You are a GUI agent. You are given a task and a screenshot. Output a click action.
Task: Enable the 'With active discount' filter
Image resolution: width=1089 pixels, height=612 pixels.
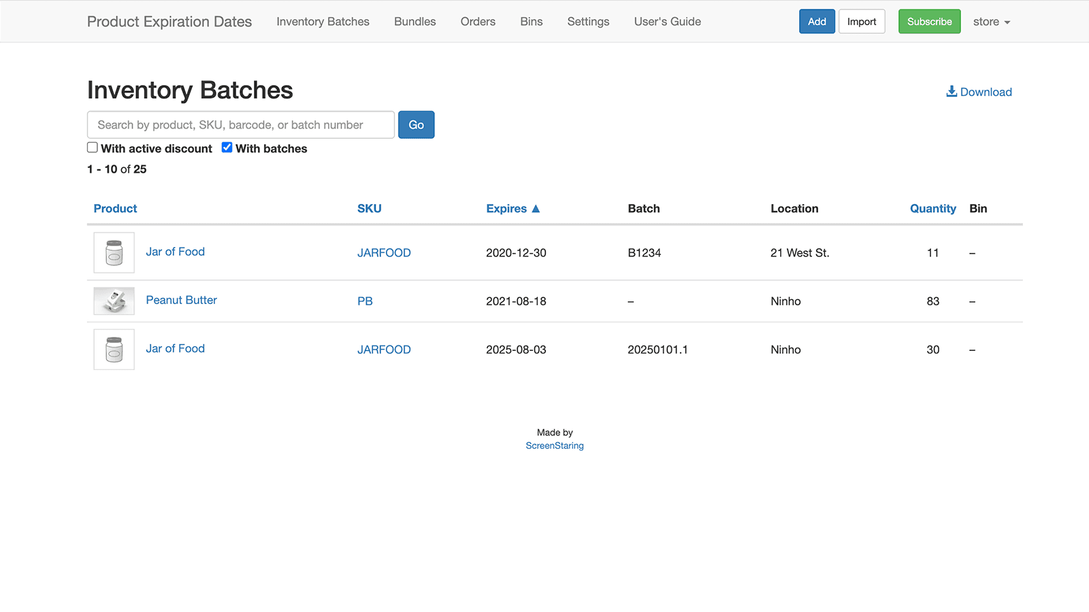pyautogui.click(x=92, y=147)
